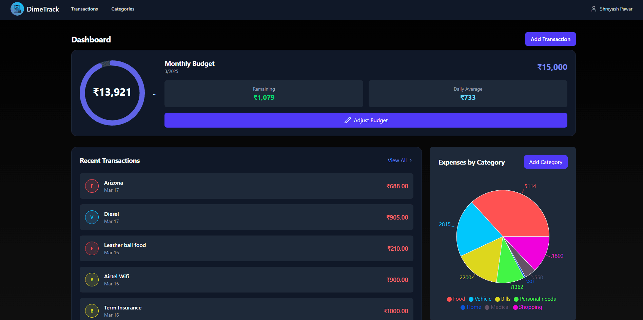Click the user profile icon beside Shreyash Pawar
This screenshot has height=320, width=643.
tap(593, 9)
